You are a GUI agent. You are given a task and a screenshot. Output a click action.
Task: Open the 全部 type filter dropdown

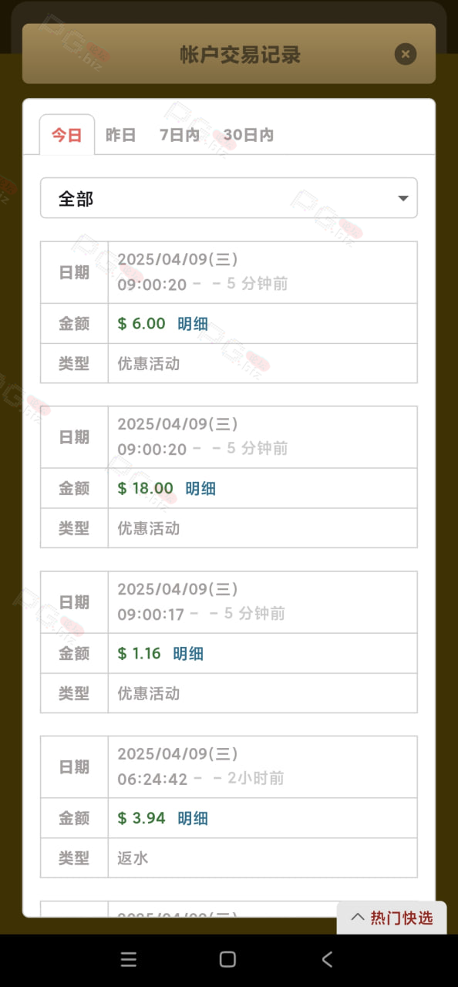tap(229, 198)
